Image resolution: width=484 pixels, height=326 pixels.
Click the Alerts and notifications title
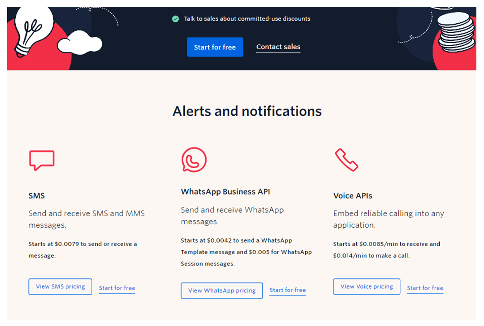pyautogui.click(x=247, y=111)
